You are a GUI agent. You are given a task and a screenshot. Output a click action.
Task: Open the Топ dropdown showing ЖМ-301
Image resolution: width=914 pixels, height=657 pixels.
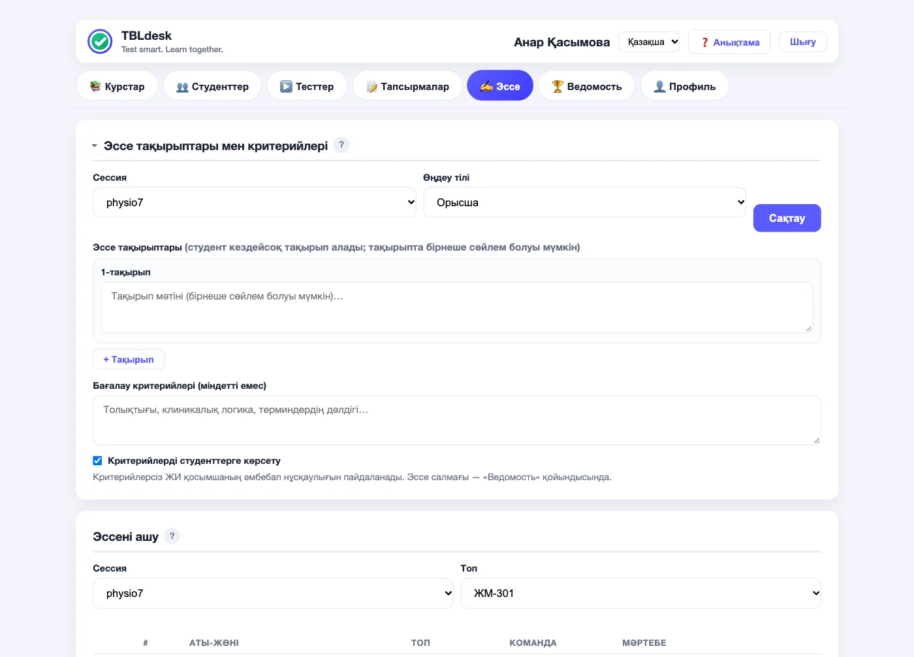640,593
